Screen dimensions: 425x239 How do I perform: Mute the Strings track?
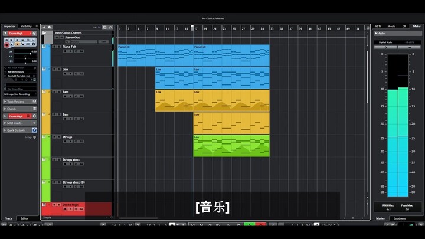tap(54, 137)
